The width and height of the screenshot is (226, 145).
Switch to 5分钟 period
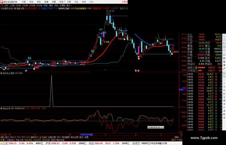[x=18, y=5]
